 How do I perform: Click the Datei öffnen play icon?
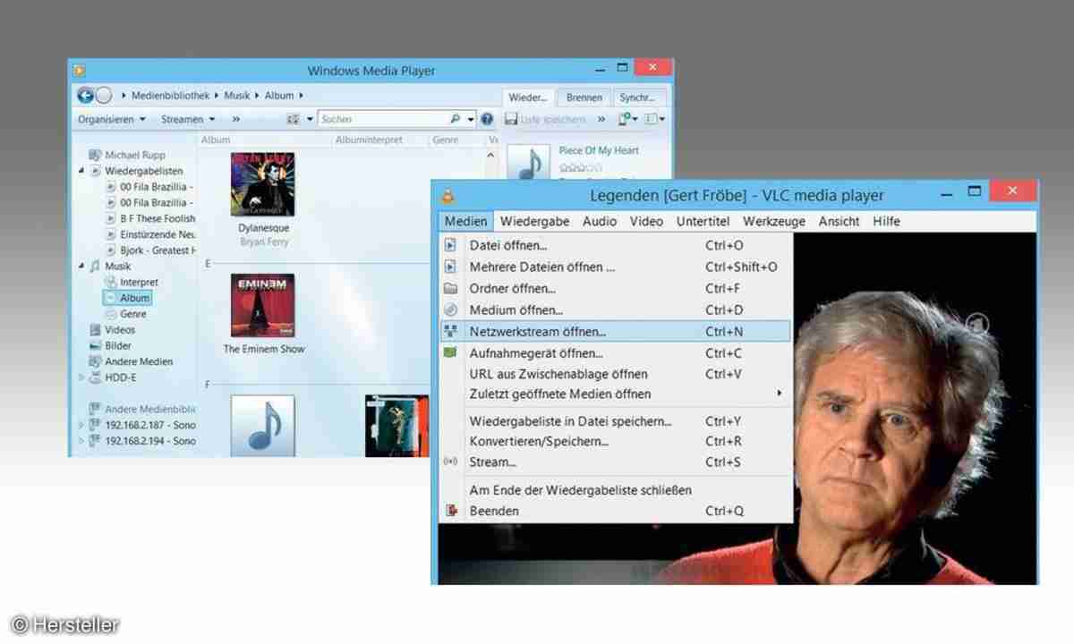[x=451, y=245]
